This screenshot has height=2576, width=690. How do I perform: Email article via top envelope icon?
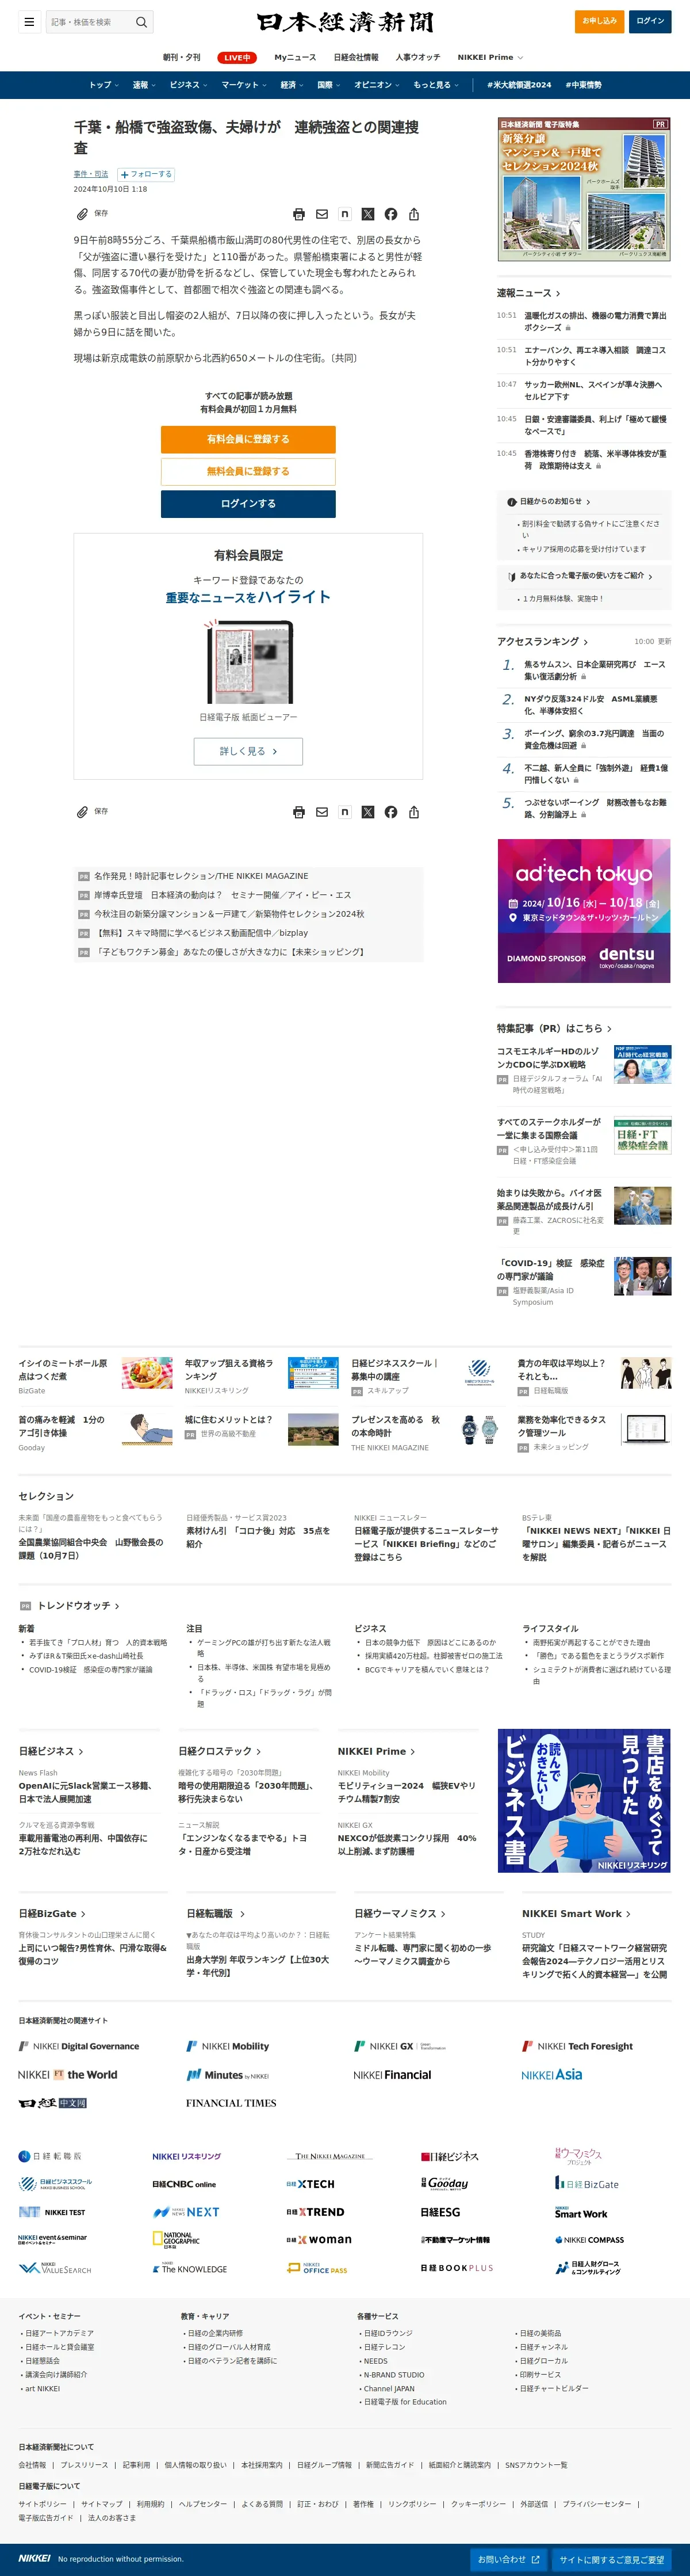pos(321,214)
